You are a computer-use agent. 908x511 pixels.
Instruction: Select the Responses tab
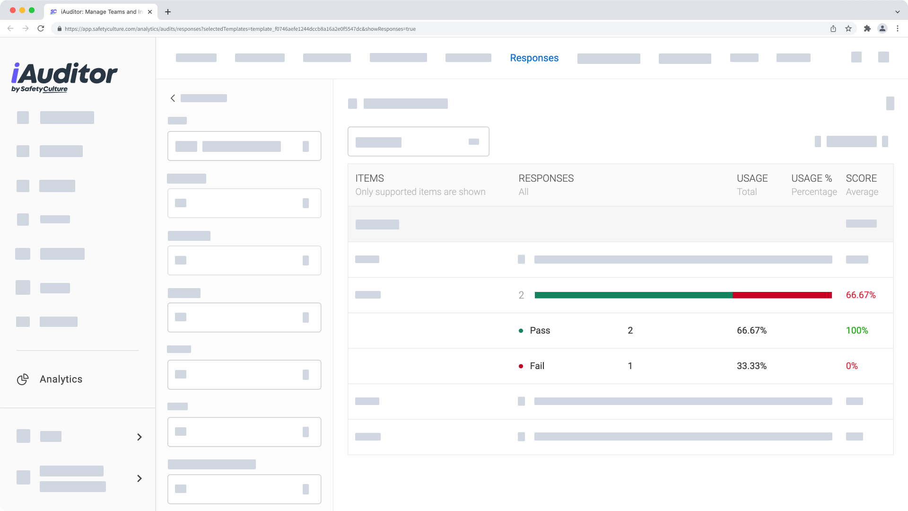534,58
